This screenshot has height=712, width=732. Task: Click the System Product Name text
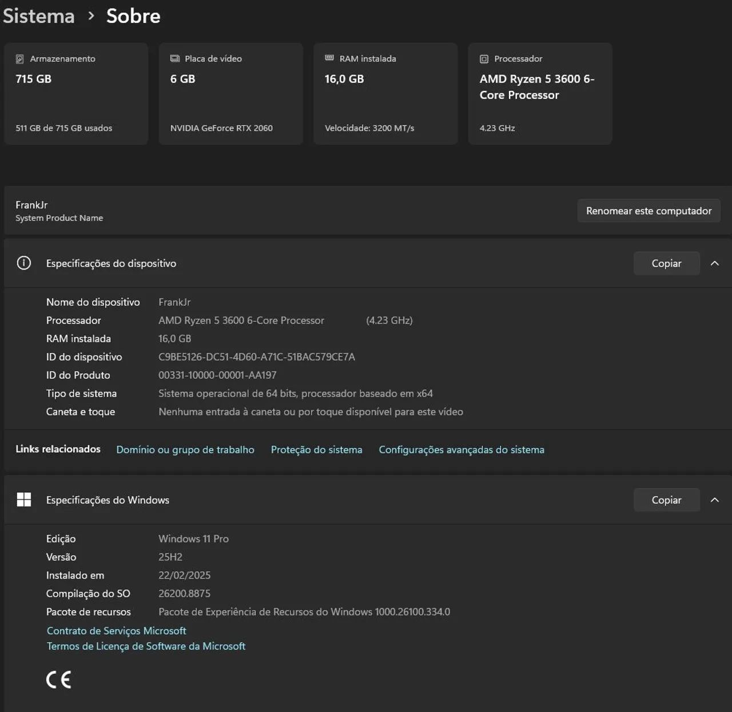pos(59,218)
